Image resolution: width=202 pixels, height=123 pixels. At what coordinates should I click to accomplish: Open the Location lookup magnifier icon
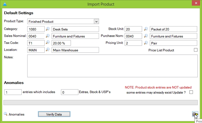(x=48, y=49)
